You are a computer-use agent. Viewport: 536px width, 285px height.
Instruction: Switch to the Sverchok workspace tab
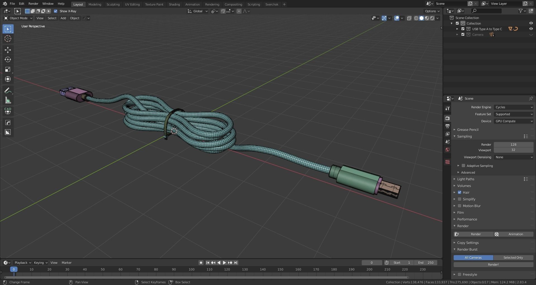(272, 4)
